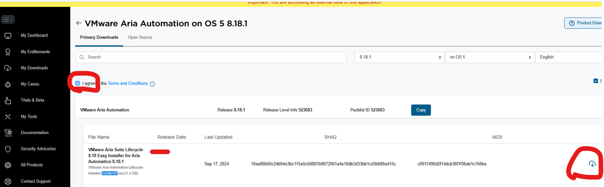
Task: Click the Easy Installer file name title
Action: click(x=116, y=156)
